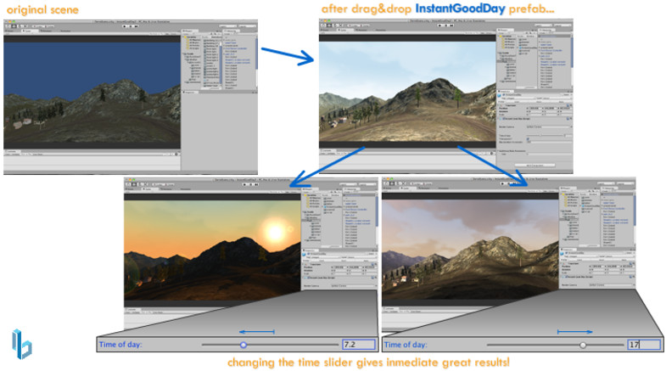Select Move tool in time 17 window
The width and height of the screenshot is (666, 371).
[x=392, y=183]
